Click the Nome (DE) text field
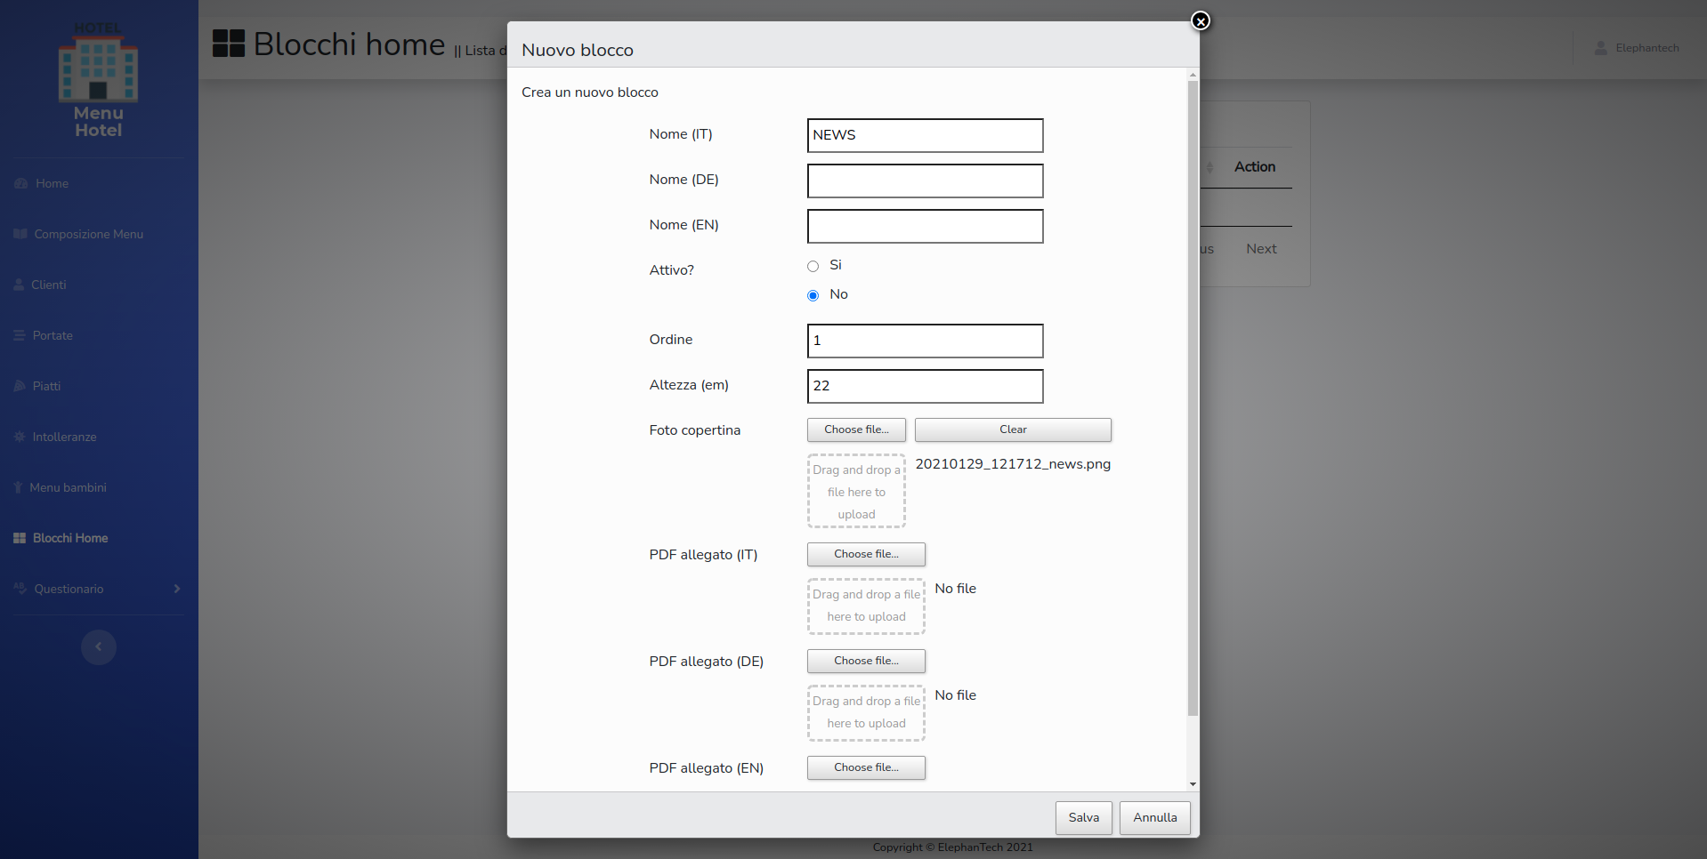The width and height of the screenshot is (1707, 859). pos(925,181)
